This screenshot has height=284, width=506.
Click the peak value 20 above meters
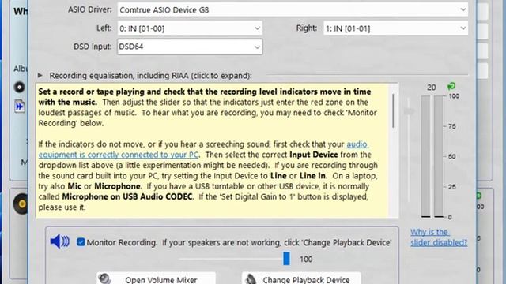point(432,88)
